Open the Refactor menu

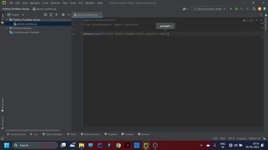click(x=56, y=3)
